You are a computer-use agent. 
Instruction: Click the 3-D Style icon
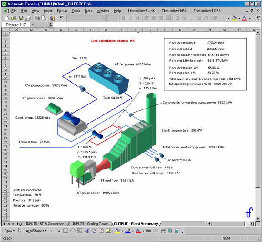tap(177, 231)
